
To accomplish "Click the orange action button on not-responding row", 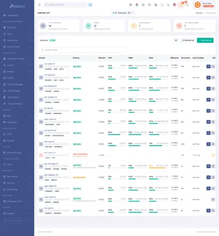I will [213, 155].
